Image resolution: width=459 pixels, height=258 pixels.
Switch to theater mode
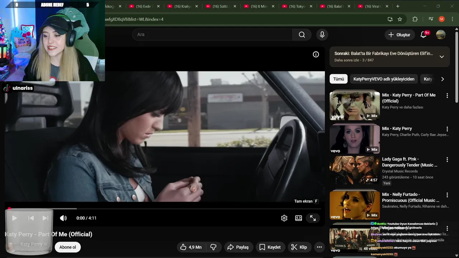click(299, 218)
